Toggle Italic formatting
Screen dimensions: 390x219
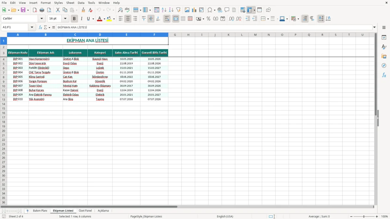[82, 19]
